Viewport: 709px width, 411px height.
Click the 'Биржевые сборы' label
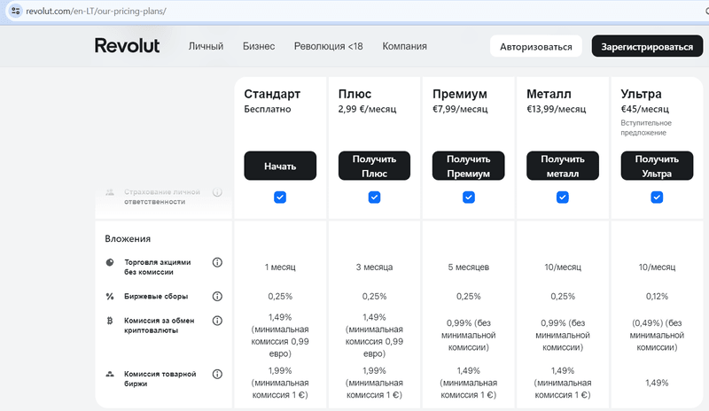click(x=156, y=296)
